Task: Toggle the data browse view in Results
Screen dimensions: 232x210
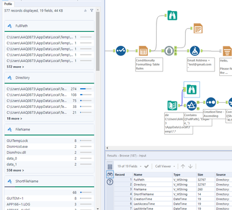Action: [x=110, y=175]
